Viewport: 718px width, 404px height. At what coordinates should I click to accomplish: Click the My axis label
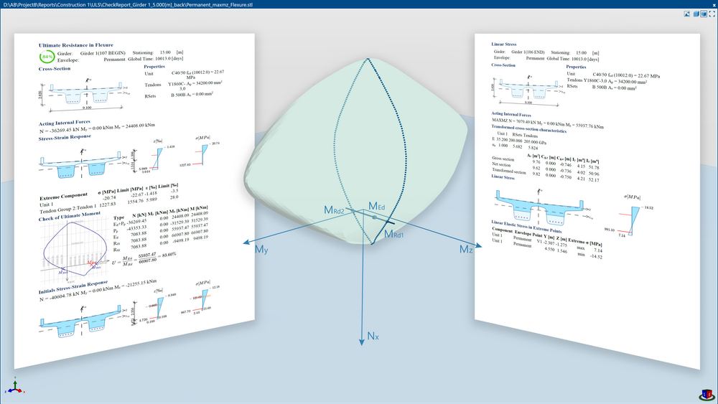tap(261, 249)
